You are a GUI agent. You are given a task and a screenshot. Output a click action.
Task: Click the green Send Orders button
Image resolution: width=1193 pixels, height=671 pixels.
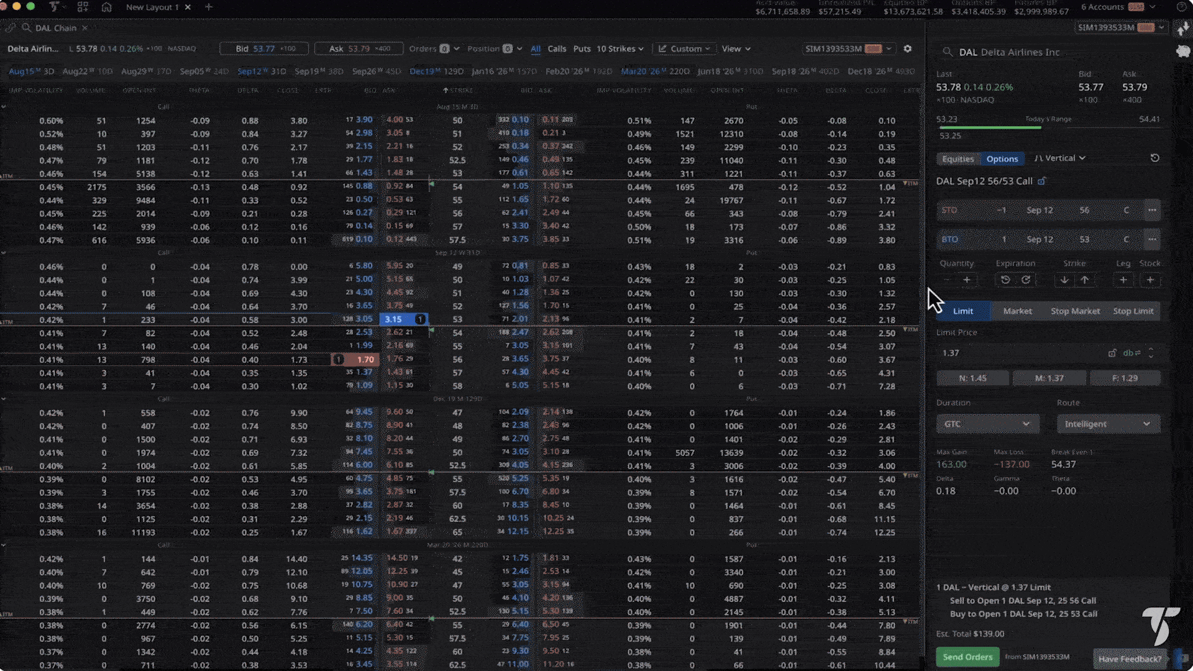967,657
